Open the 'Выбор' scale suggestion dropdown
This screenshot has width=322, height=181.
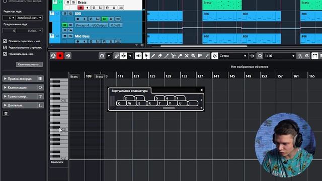(x=29, y=31)
